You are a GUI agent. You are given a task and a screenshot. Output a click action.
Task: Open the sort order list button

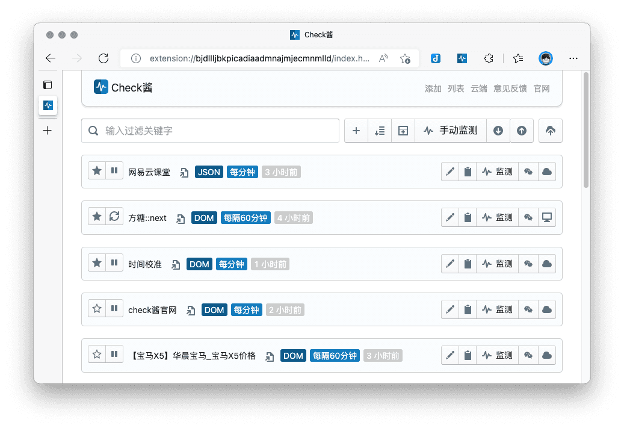point(380,131)
